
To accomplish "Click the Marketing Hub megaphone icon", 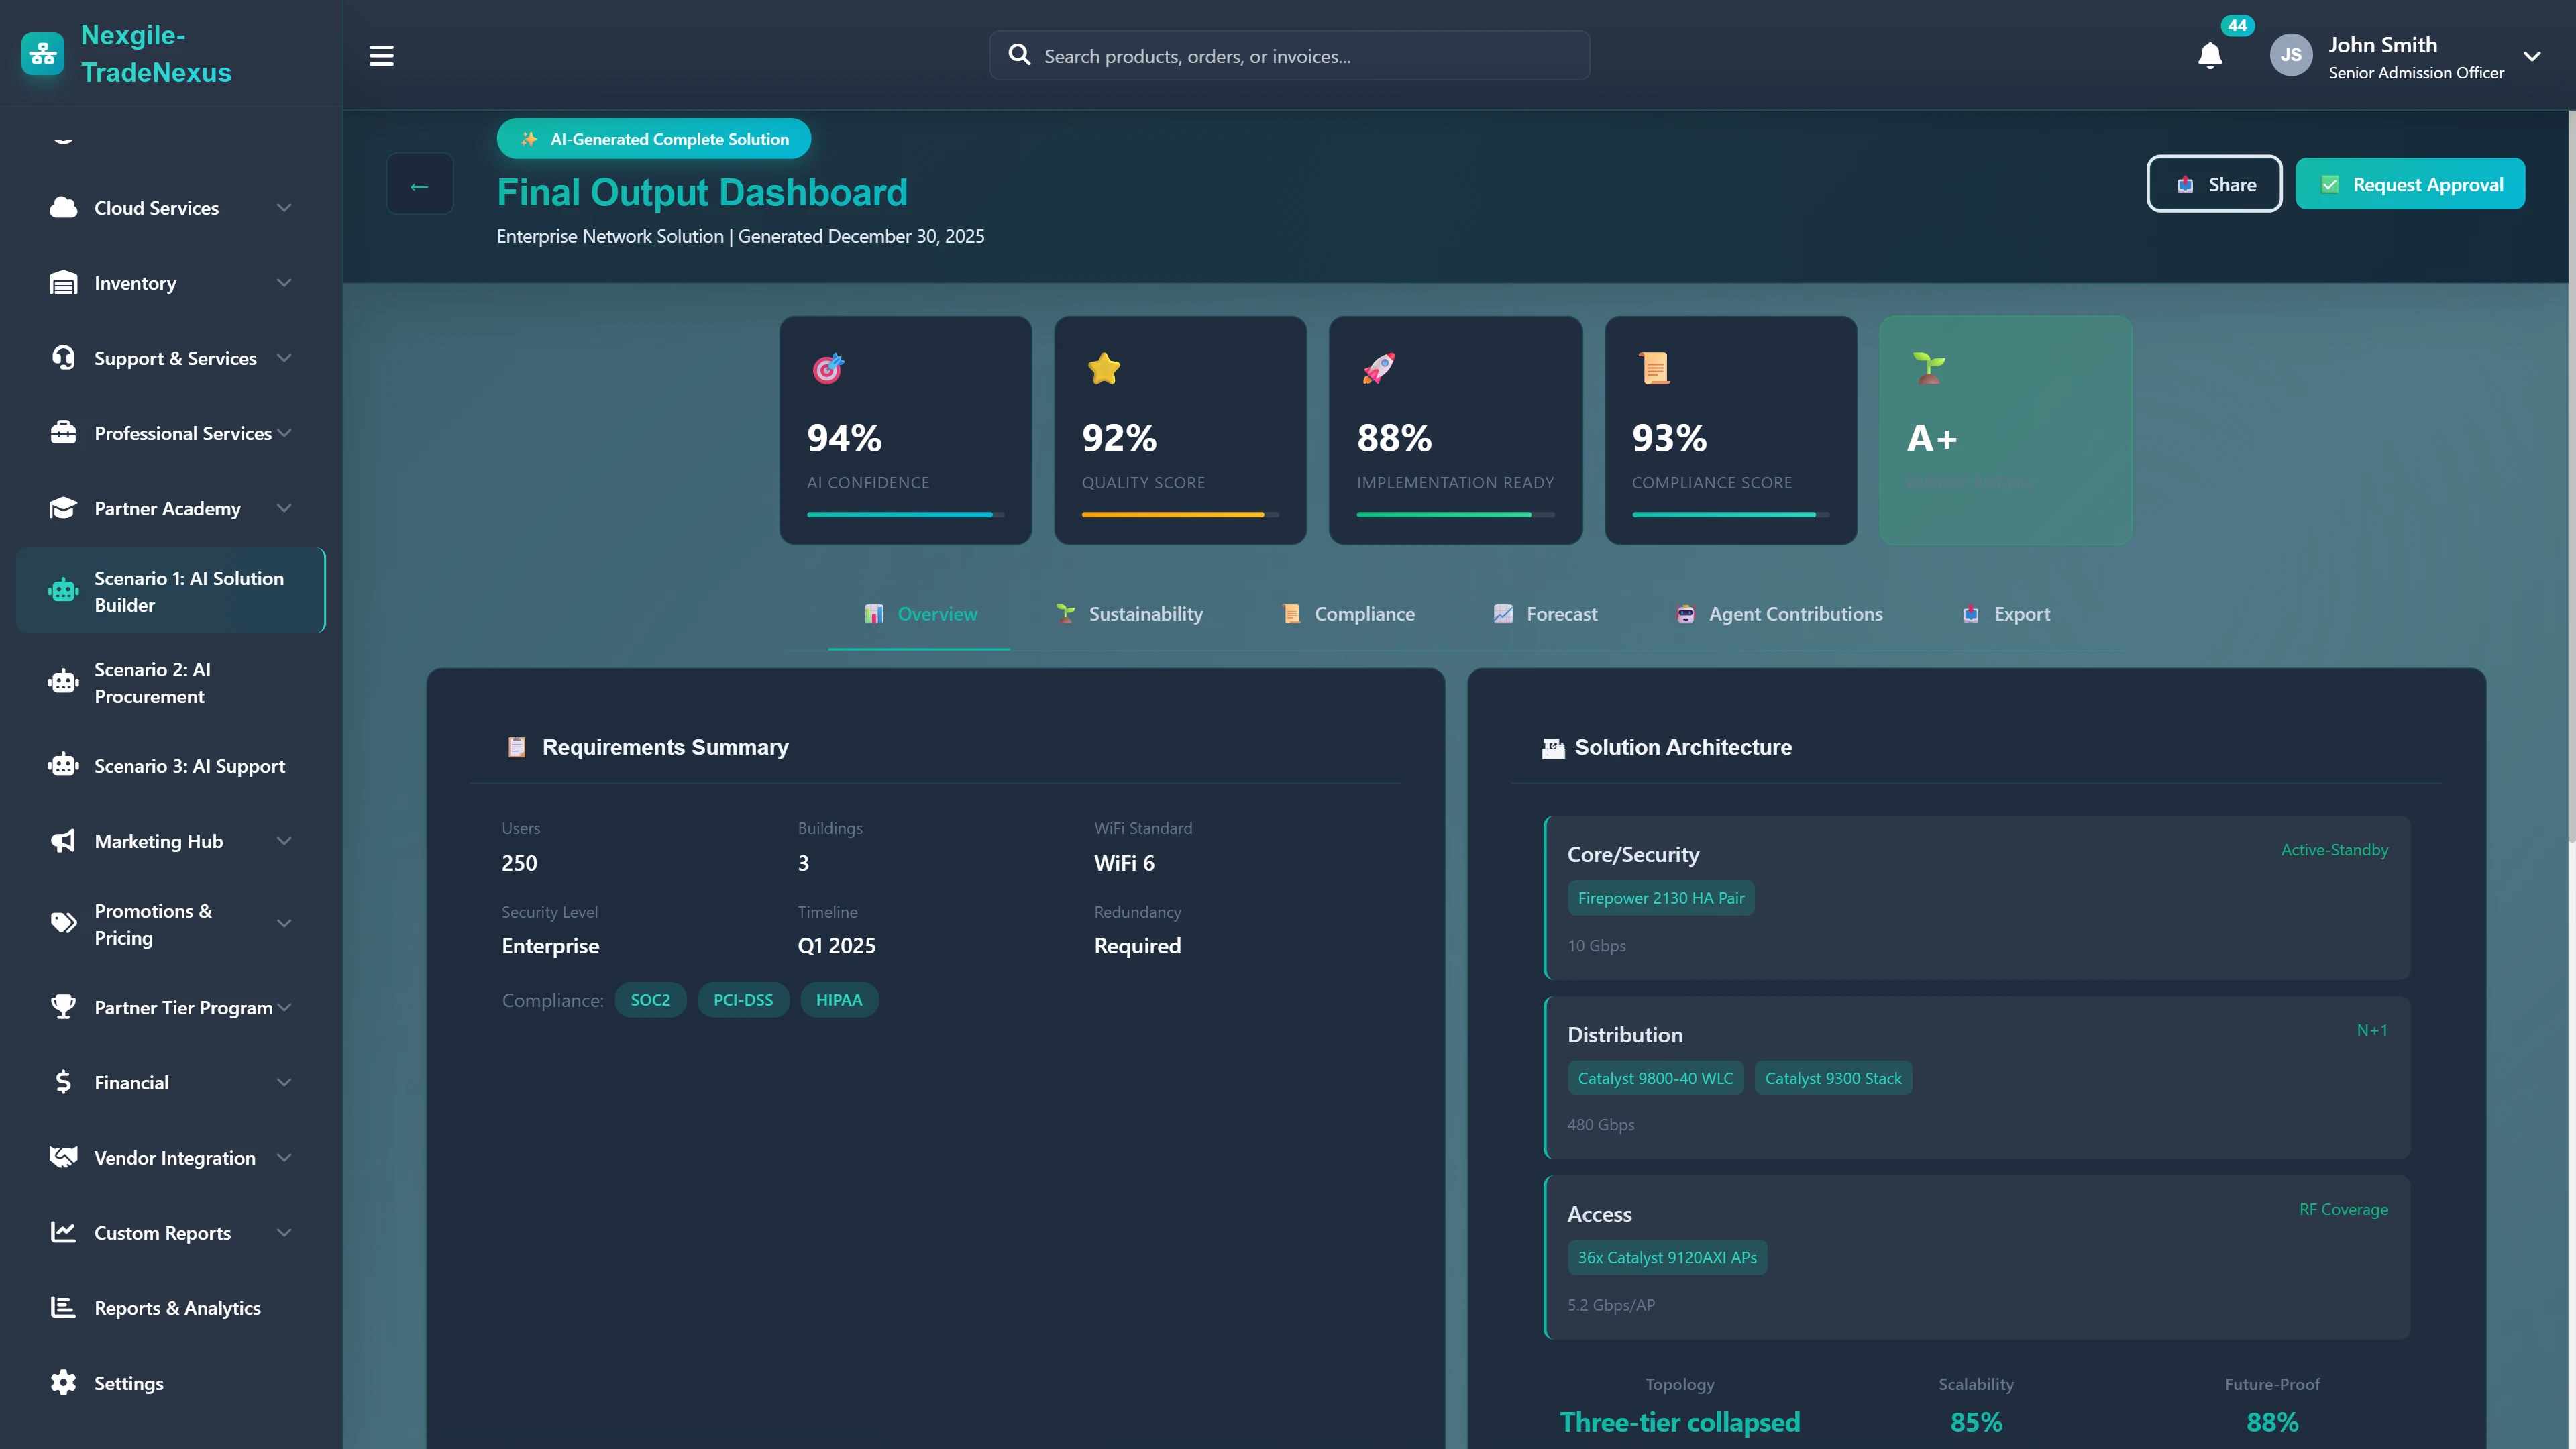I will coord(63,840).
